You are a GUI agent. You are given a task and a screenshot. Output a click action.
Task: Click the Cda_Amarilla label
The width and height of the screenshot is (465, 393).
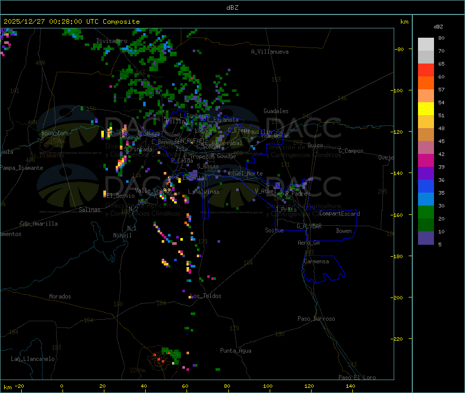click(39, 224)
